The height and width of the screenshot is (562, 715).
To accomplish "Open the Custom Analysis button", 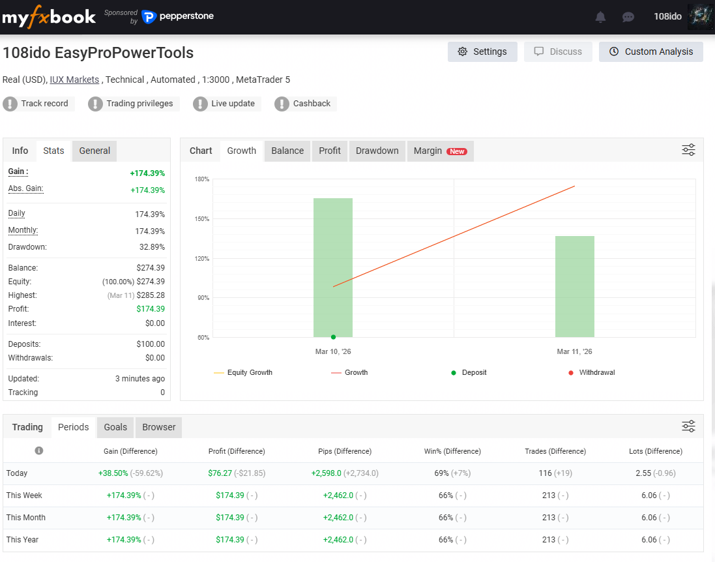I will 650,52.
